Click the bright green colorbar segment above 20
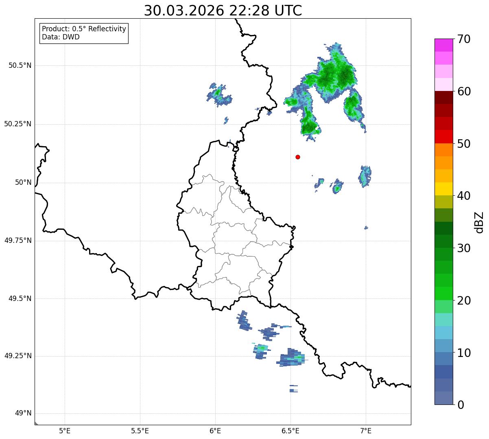This screenshot has width=489, height=439. 444,294
